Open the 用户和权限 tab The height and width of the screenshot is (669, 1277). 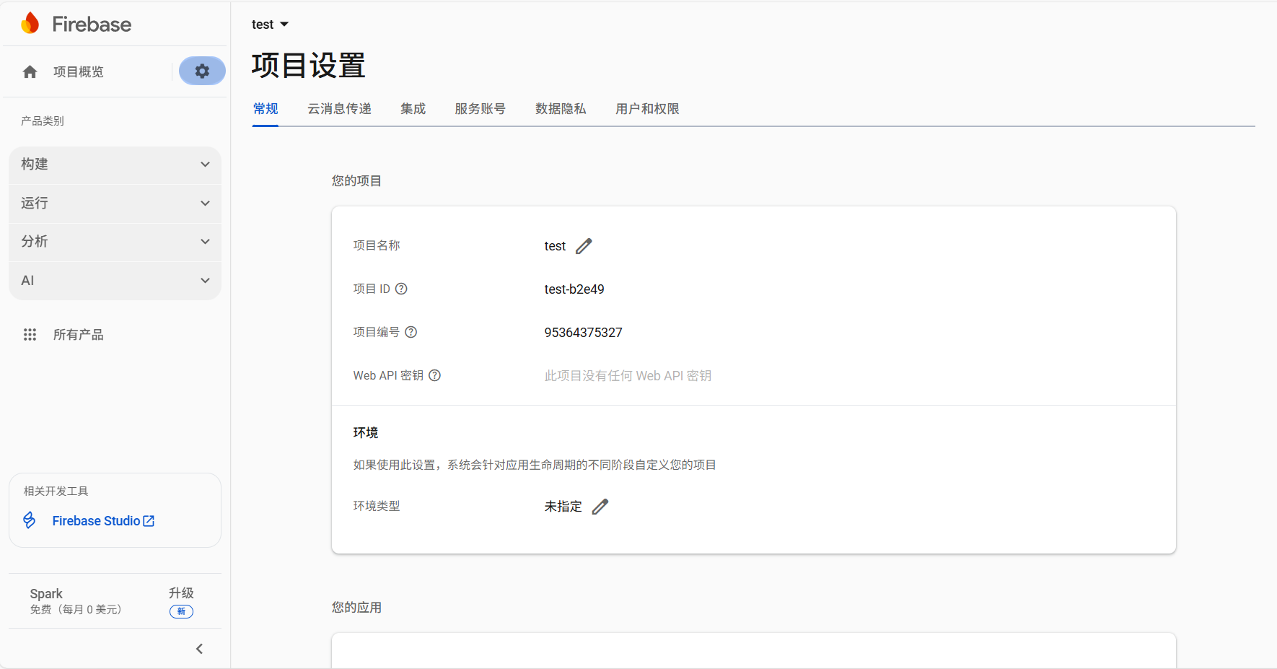click(x=646, y=108)
